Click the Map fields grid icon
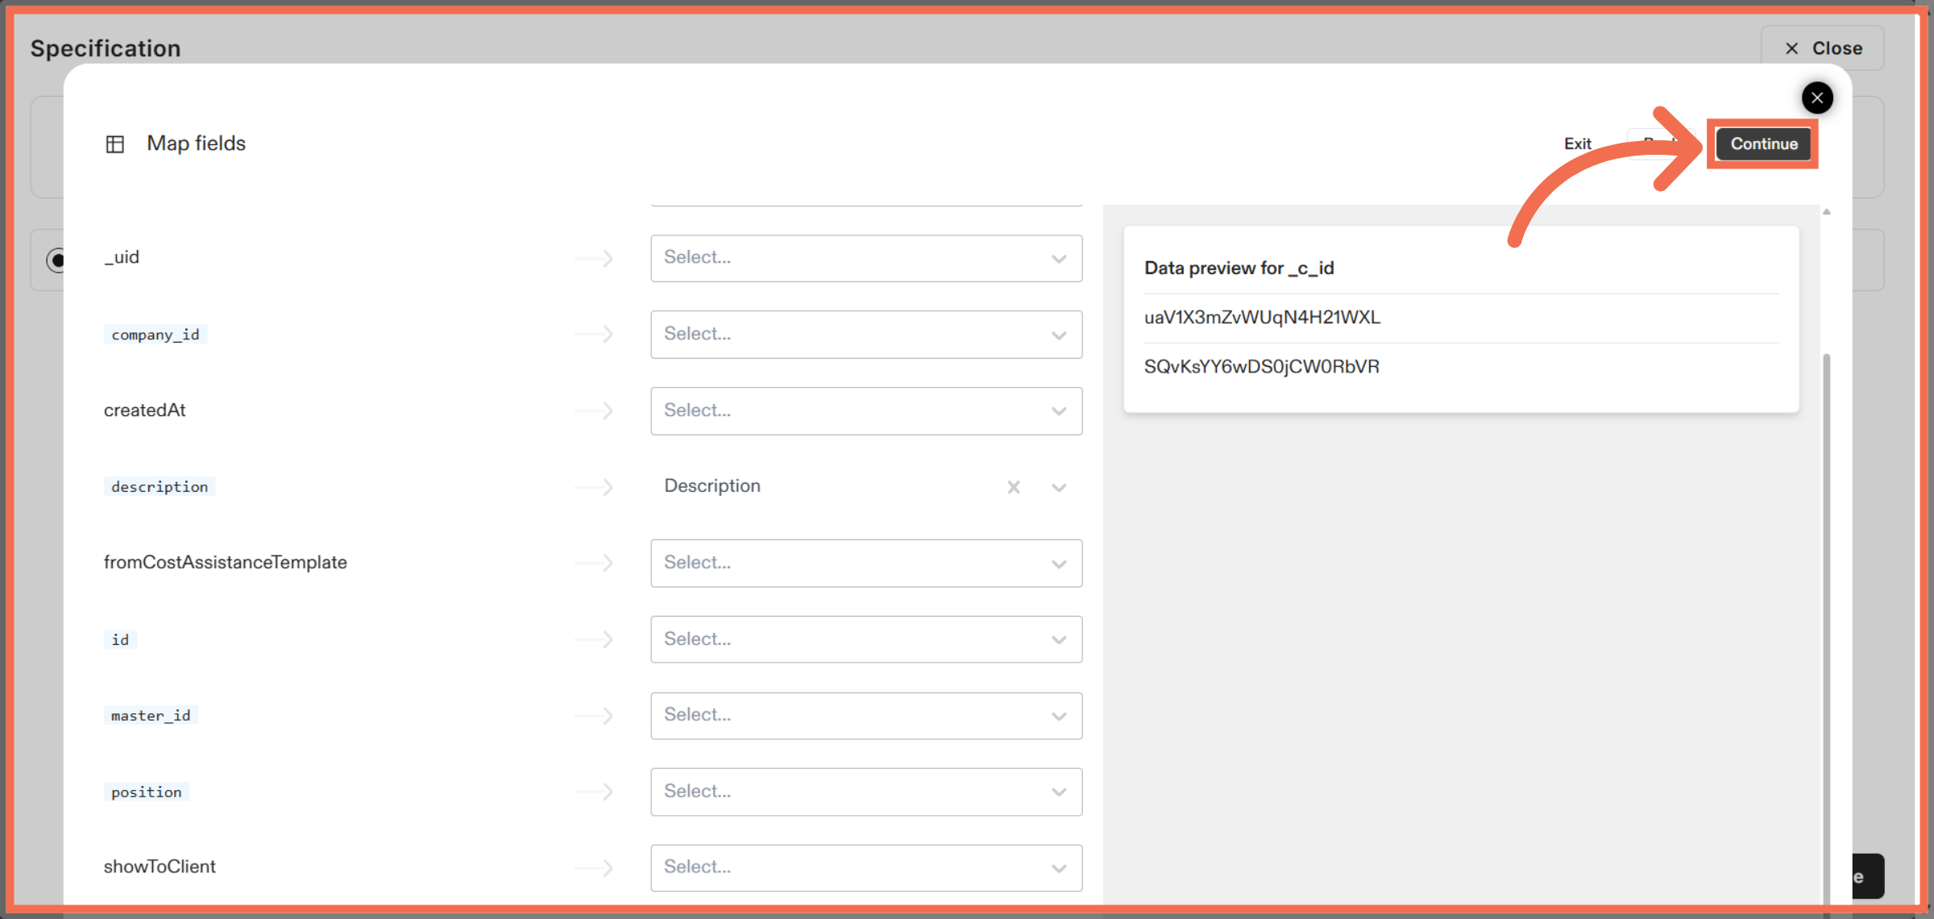This screenshot has width=1934, height=919. click(115, 143)
